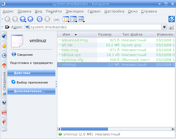Click the Сведения link in info panel
This screenshot has width=176, height=139.
pos(25,55)
